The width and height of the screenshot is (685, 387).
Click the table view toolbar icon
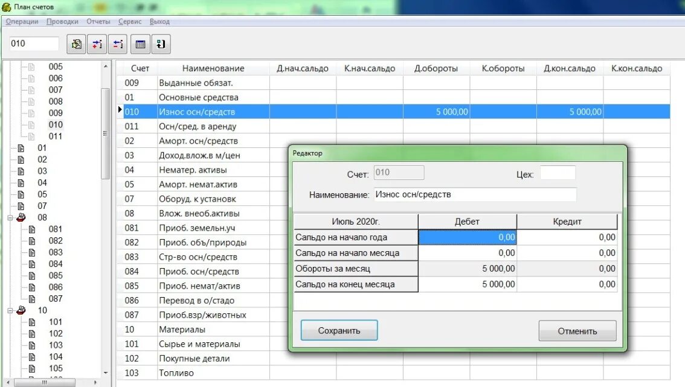[140, 44]
